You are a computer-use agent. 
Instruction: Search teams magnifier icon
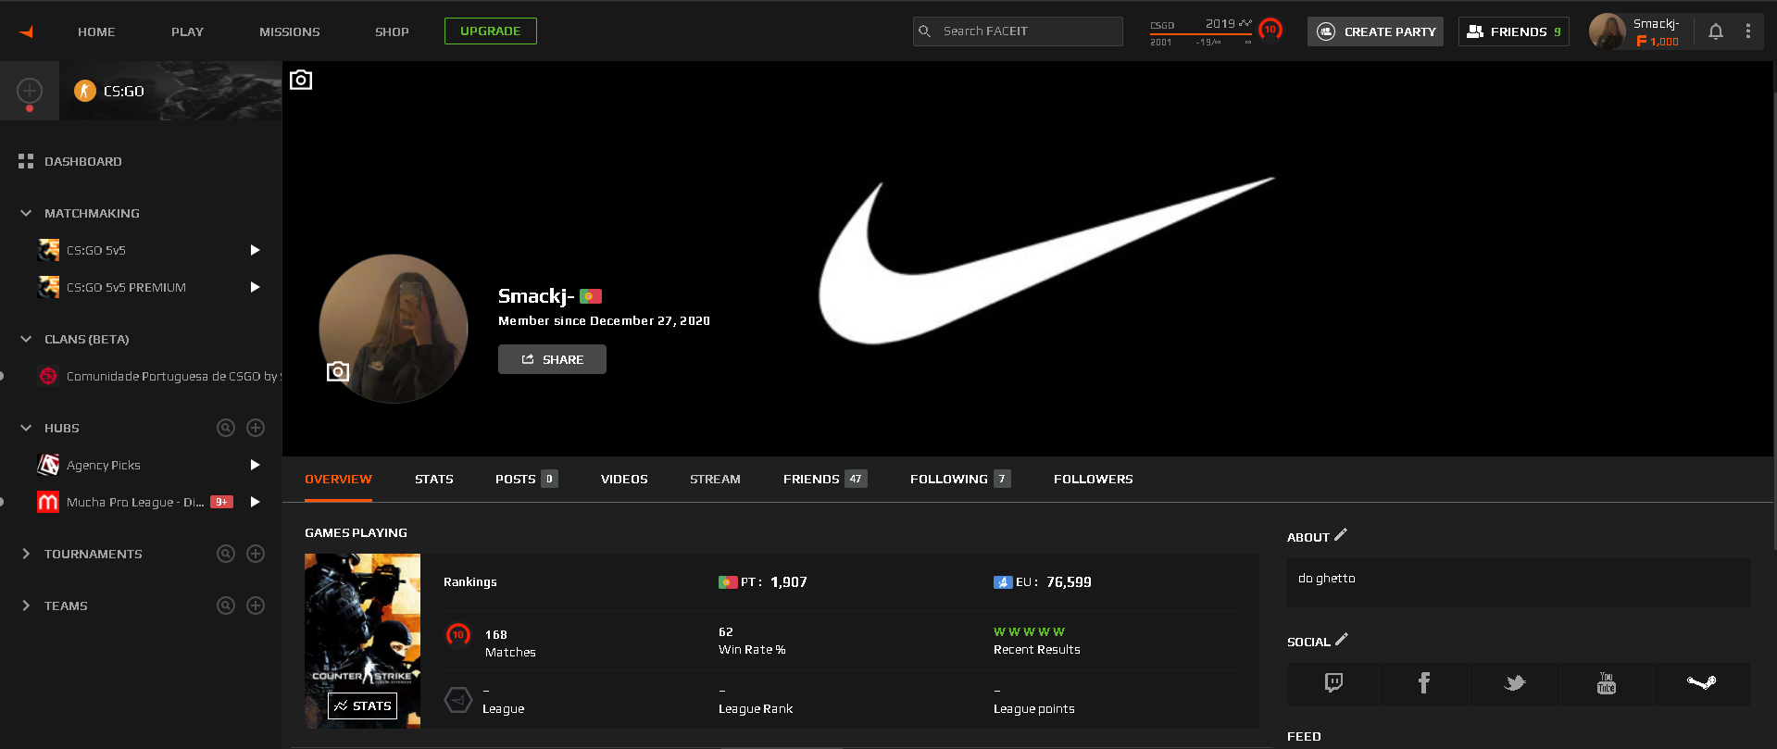point(226,605)
